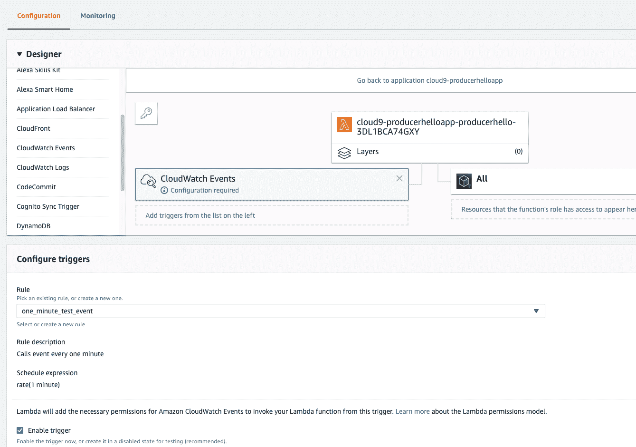Click the Configure triggers heading
Viewport: 636px width, 447px height.
point(53,259)
